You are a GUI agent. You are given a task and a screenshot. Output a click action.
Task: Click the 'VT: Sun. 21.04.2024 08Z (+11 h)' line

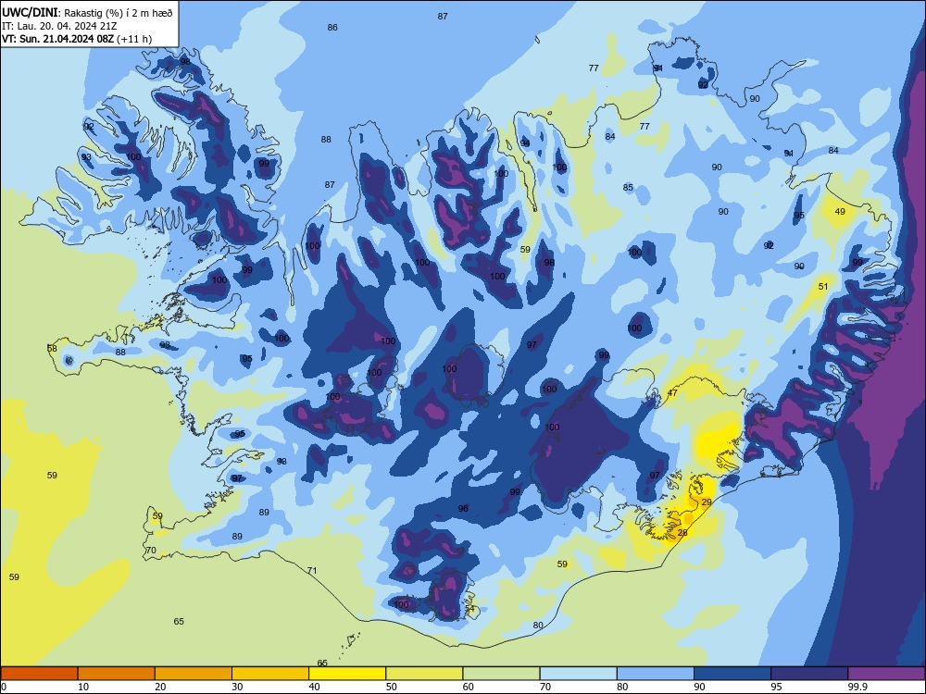tap(77, 39)
